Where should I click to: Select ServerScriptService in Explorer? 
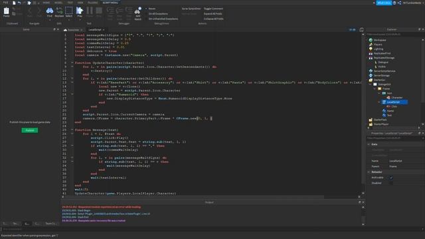click(384, 71)
